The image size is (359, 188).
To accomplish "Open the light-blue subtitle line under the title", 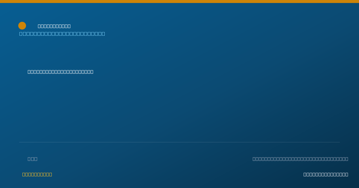I will tap(62, 34).
